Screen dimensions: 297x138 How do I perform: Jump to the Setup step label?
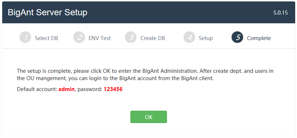pos(206,38)
